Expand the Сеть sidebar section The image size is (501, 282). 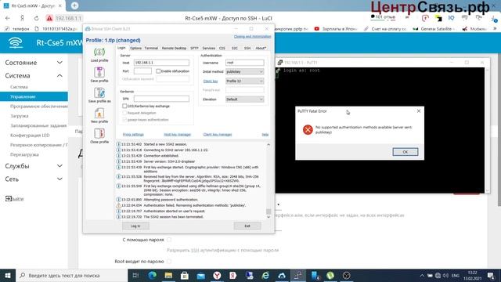tap(59, 179)
